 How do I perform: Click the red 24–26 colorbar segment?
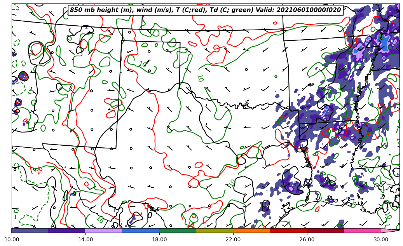point(288,230)
